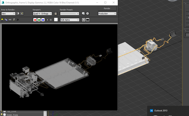Toggle the green channel
189x116 pixels.
39,20
